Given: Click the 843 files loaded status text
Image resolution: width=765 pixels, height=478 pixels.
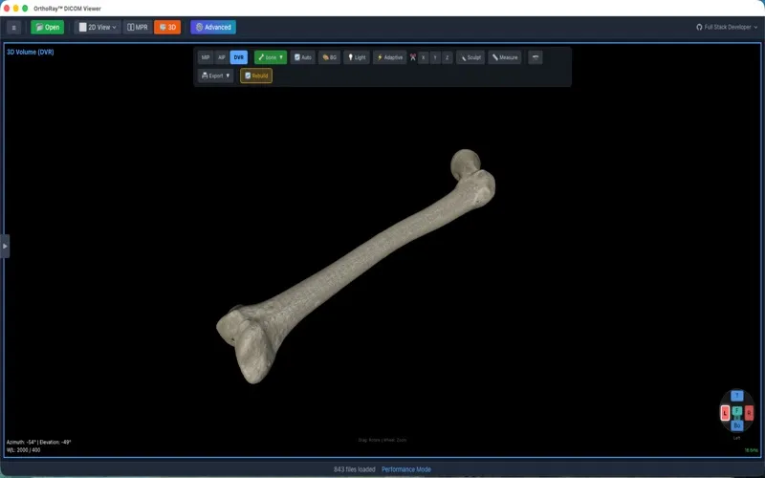Looking at the screenshot, I should point(354,469).
